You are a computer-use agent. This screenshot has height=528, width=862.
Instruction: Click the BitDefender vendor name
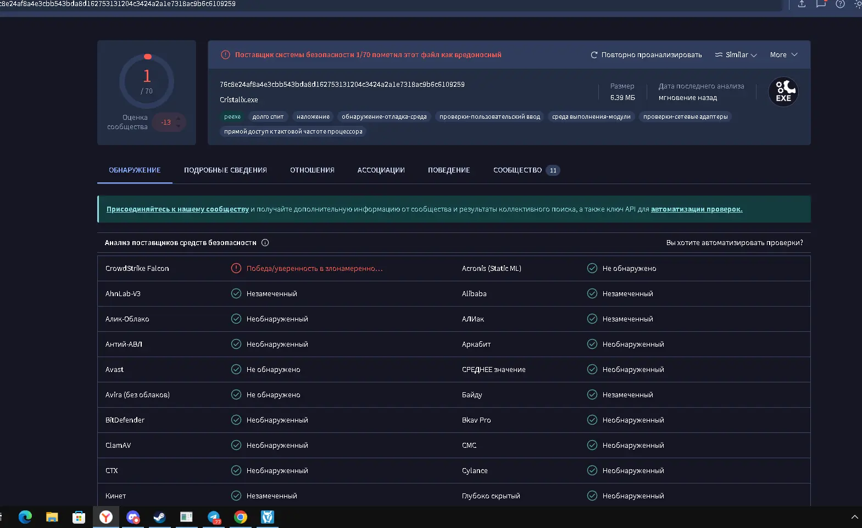(x=125, y=420)
